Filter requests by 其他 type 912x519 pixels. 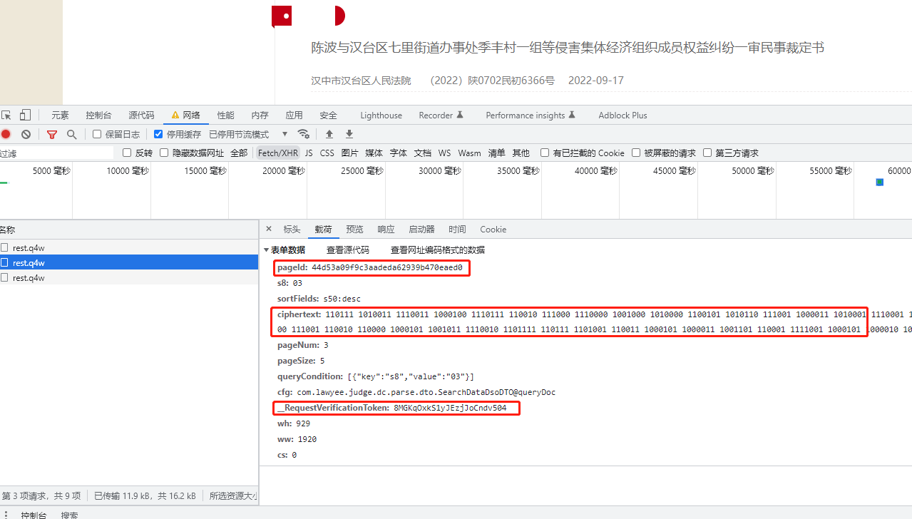[x=521, y=153]
